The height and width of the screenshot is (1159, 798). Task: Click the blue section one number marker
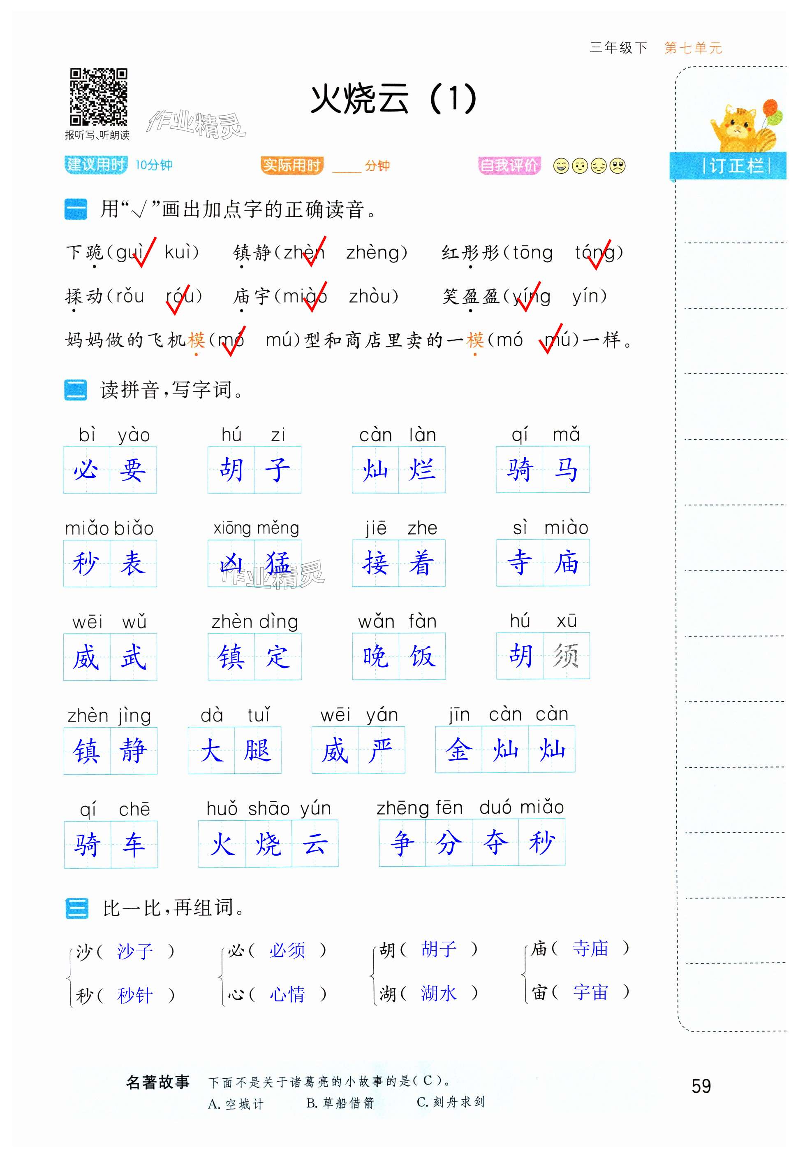(76, 209)
